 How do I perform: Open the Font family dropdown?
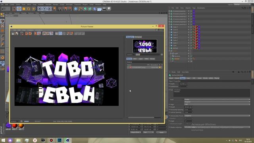(x=217, y=99)
